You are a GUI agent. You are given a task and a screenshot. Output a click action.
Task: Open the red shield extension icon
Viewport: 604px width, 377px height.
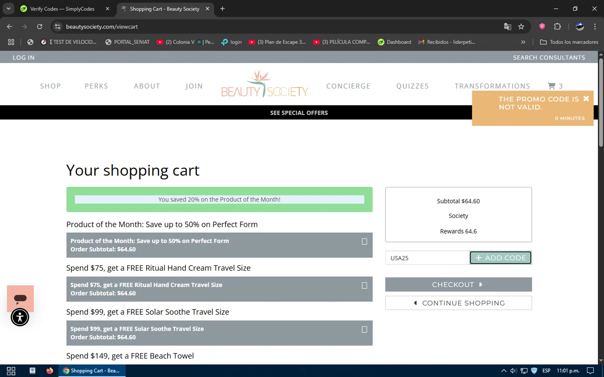point(542,27)
